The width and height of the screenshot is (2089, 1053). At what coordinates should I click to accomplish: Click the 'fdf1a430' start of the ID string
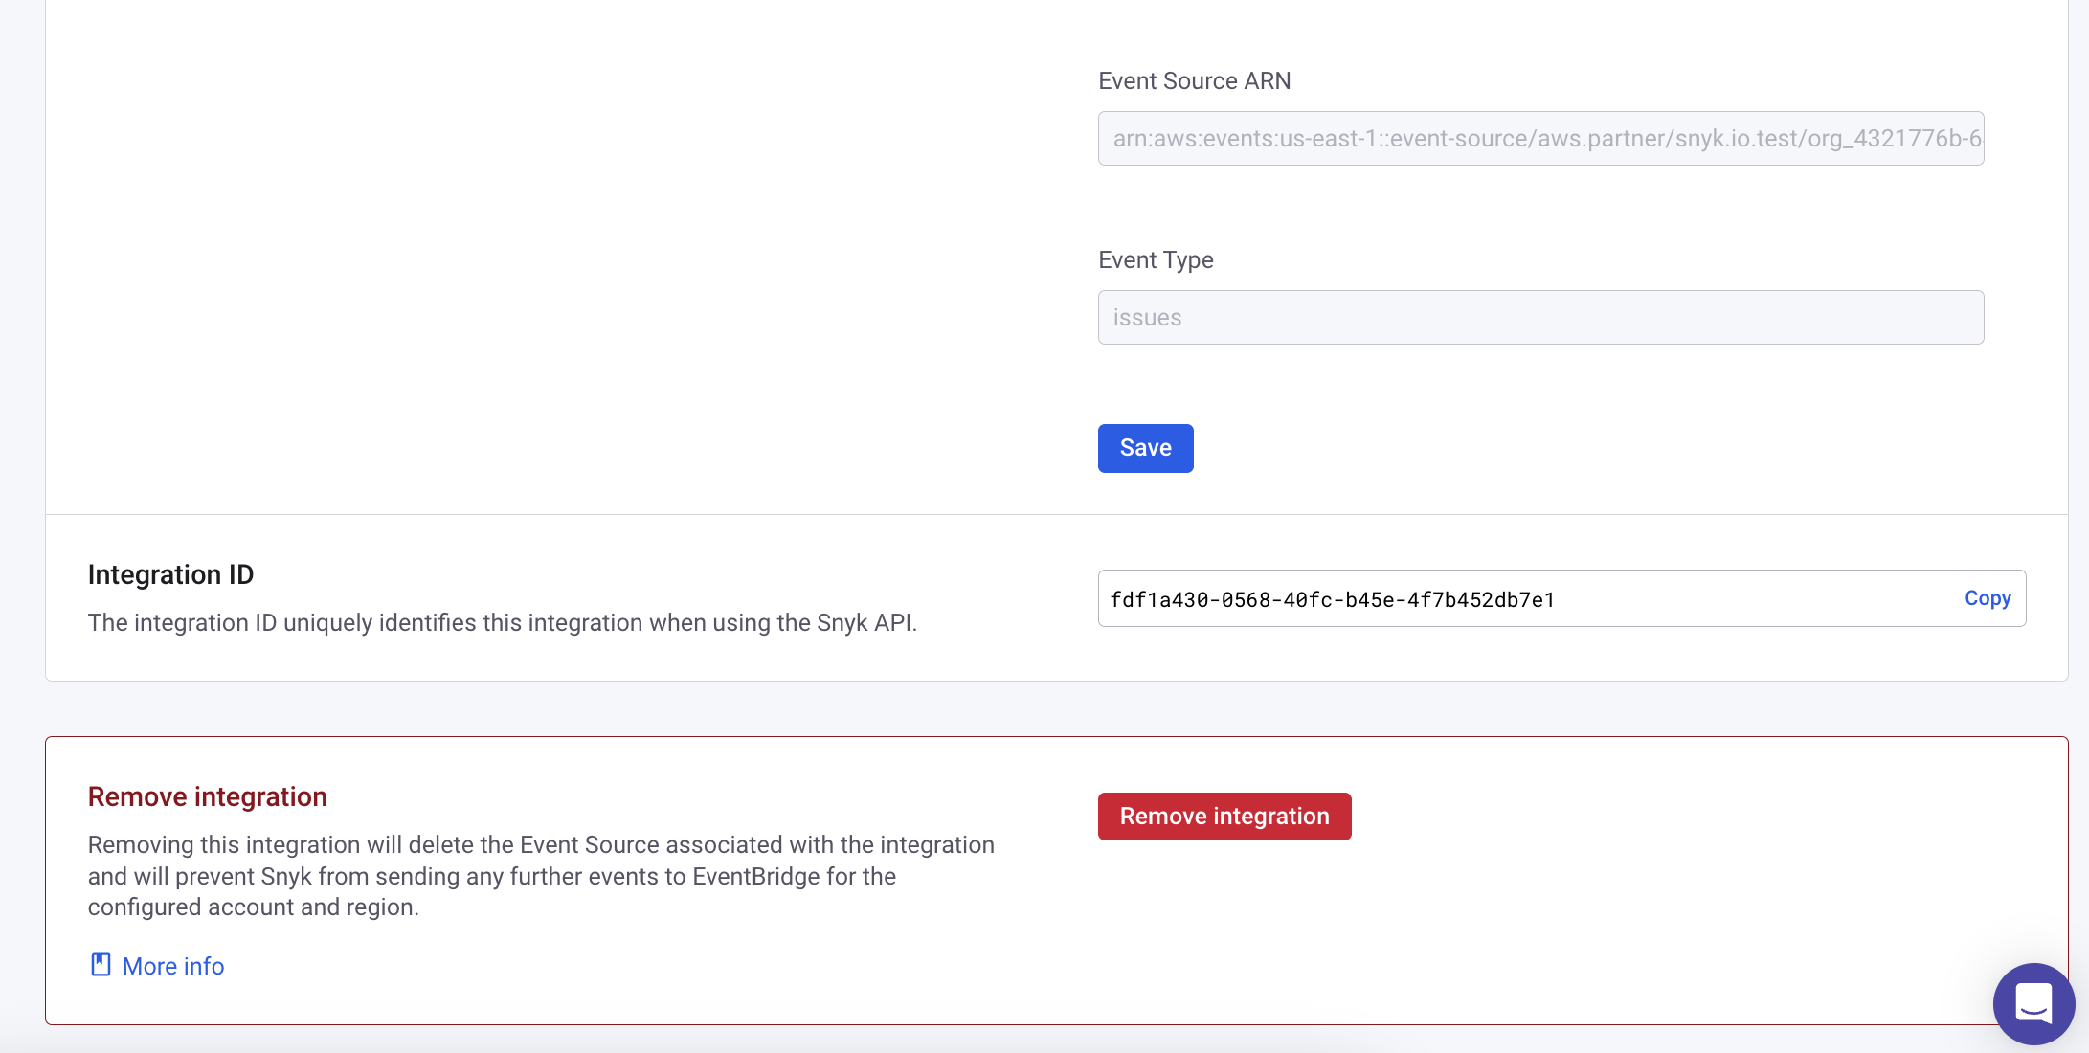point(1158,600)
